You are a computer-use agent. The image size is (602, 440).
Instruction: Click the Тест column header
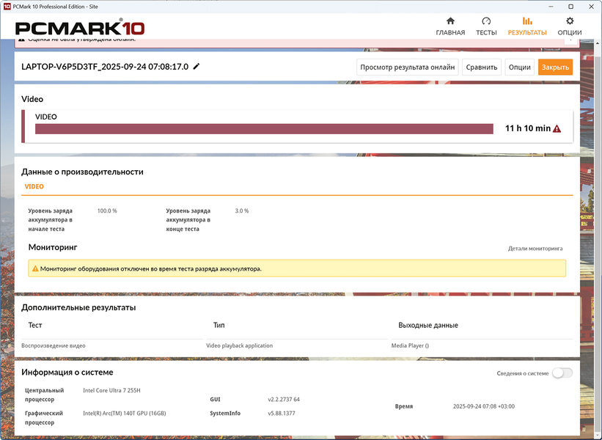[35, 325]
